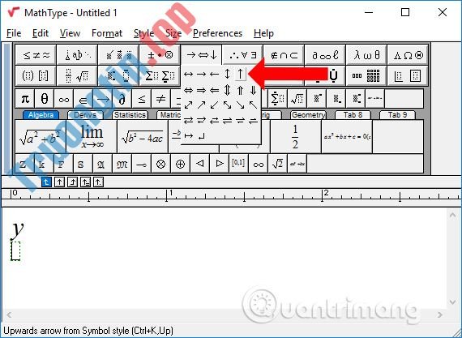Insert the maps-to arrow symbol
This screenshot has width=462, height=338.
coord(188,136)
